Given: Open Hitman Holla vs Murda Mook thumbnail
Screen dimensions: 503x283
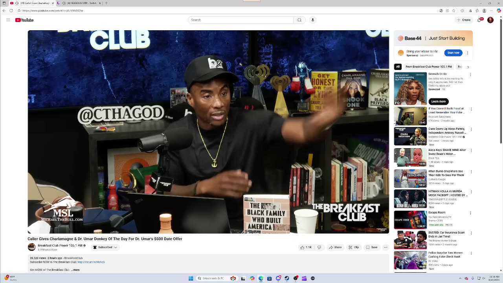Looking at the screenshot, I should tap(410, 199).
